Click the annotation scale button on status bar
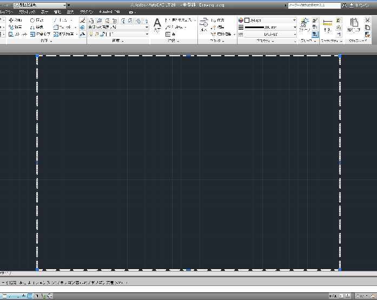The image size is (377, 300). tap(362, 296)
